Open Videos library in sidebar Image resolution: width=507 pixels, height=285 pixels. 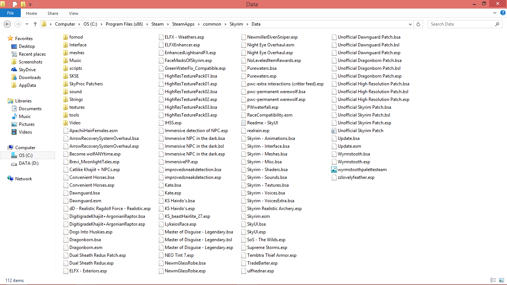coord(26,132)
